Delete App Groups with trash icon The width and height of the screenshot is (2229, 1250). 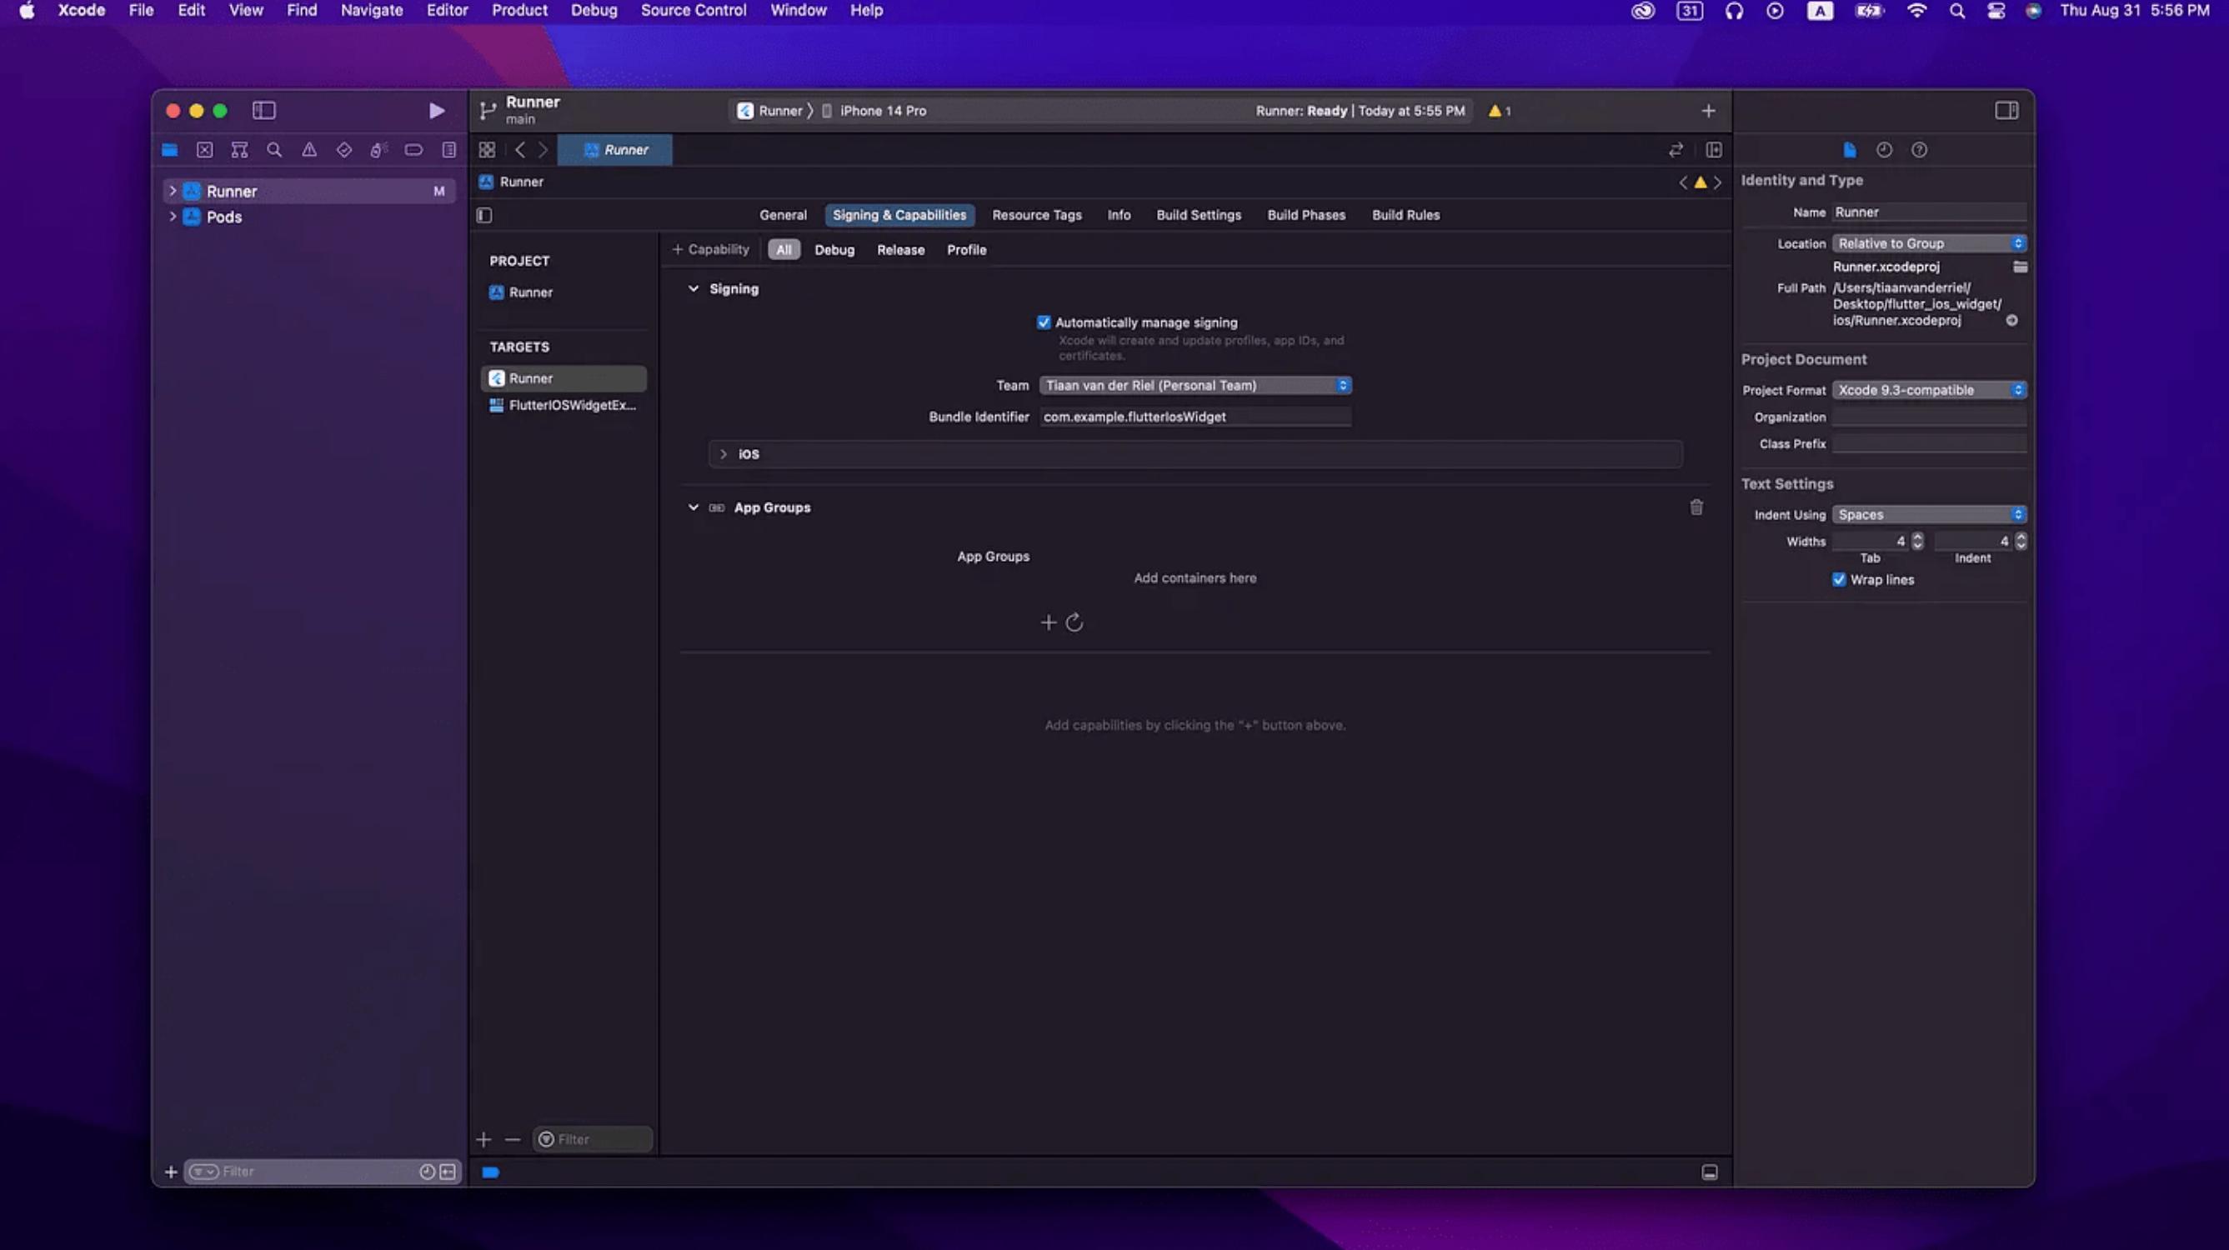click(x=1696, y=507)
